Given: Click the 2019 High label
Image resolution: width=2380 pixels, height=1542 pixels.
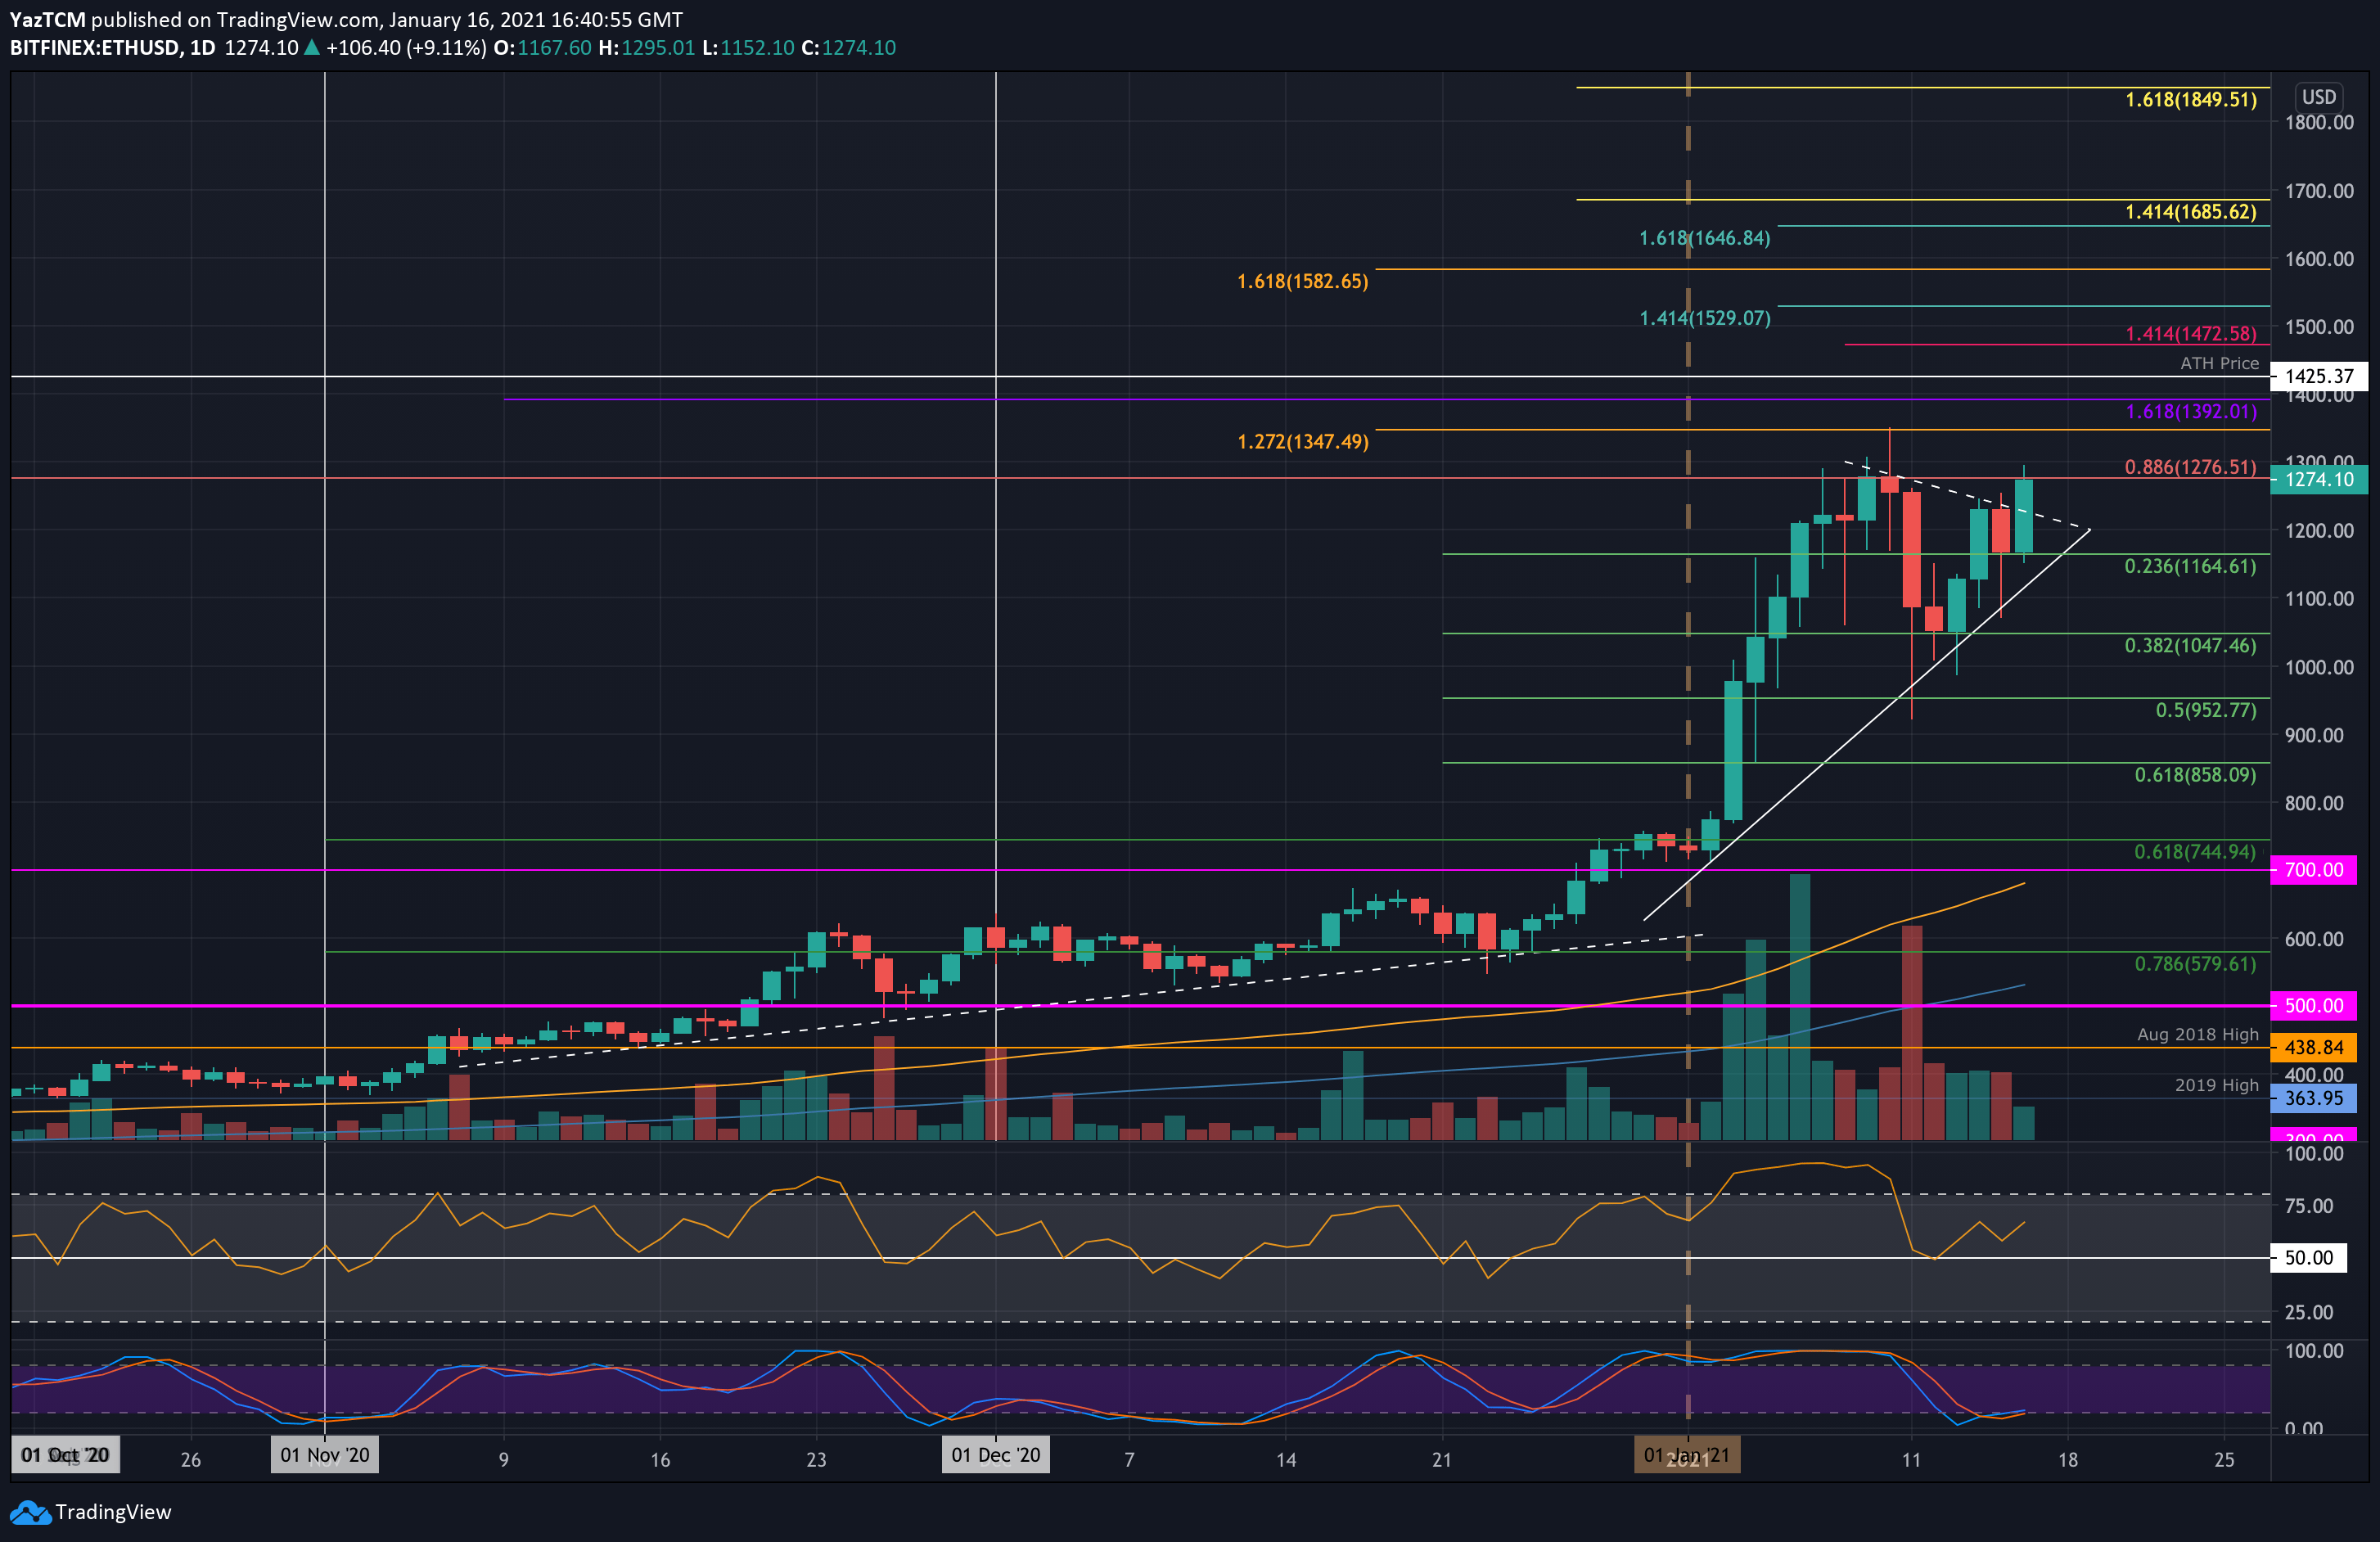Looking at the screenshot, I should click(x=2217, y=1085).
